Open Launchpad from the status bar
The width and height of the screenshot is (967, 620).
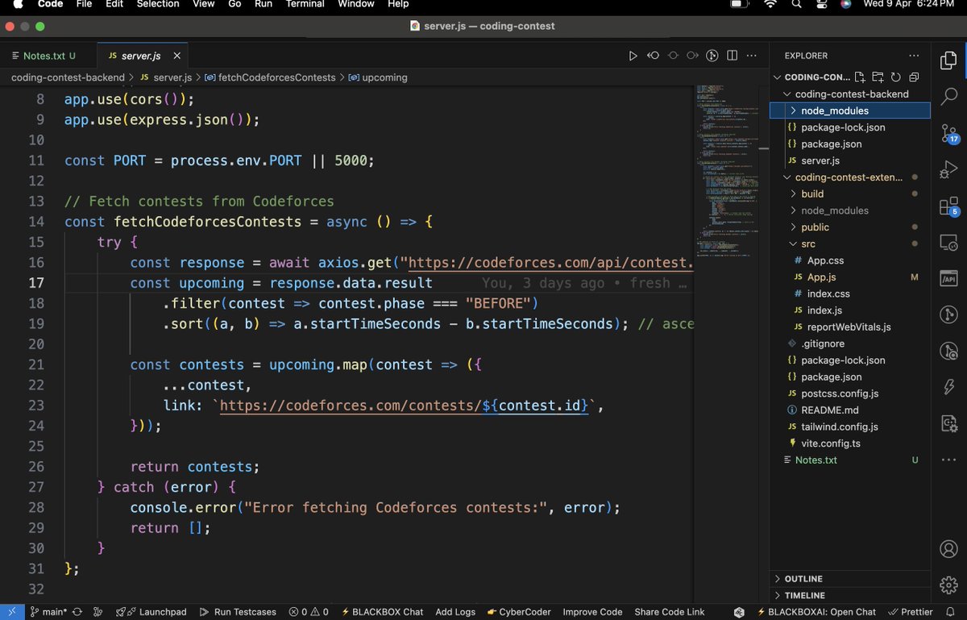tap(151, 612)
